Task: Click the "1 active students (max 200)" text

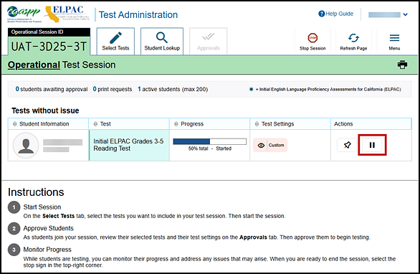Action: pyautogui.click(x=173, y=89)
